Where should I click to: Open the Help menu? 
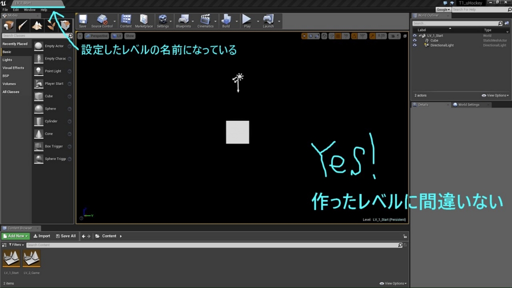[x=44, y=10]
